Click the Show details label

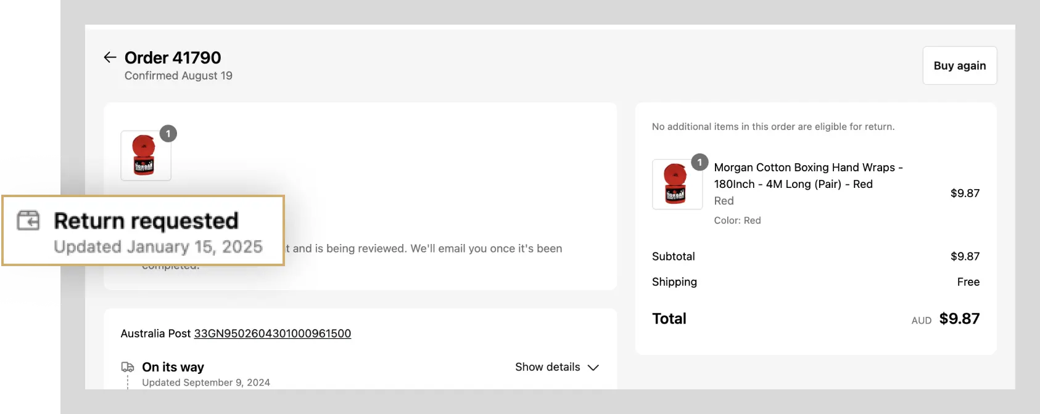547,367
